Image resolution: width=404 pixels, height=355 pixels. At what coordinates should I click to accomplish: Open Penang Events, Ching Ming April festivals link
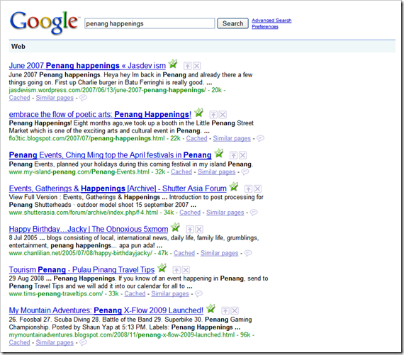pyautogui.click(x=111, y=155)
